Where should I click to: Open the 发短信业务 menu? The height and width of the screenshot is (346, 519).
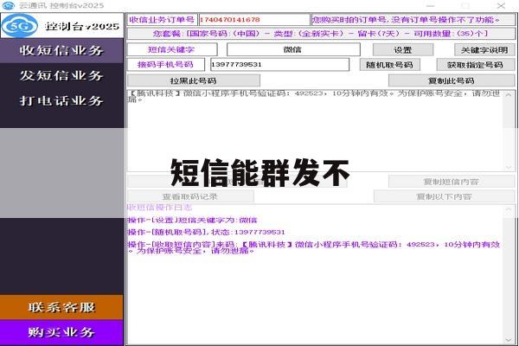click(61, 75)
